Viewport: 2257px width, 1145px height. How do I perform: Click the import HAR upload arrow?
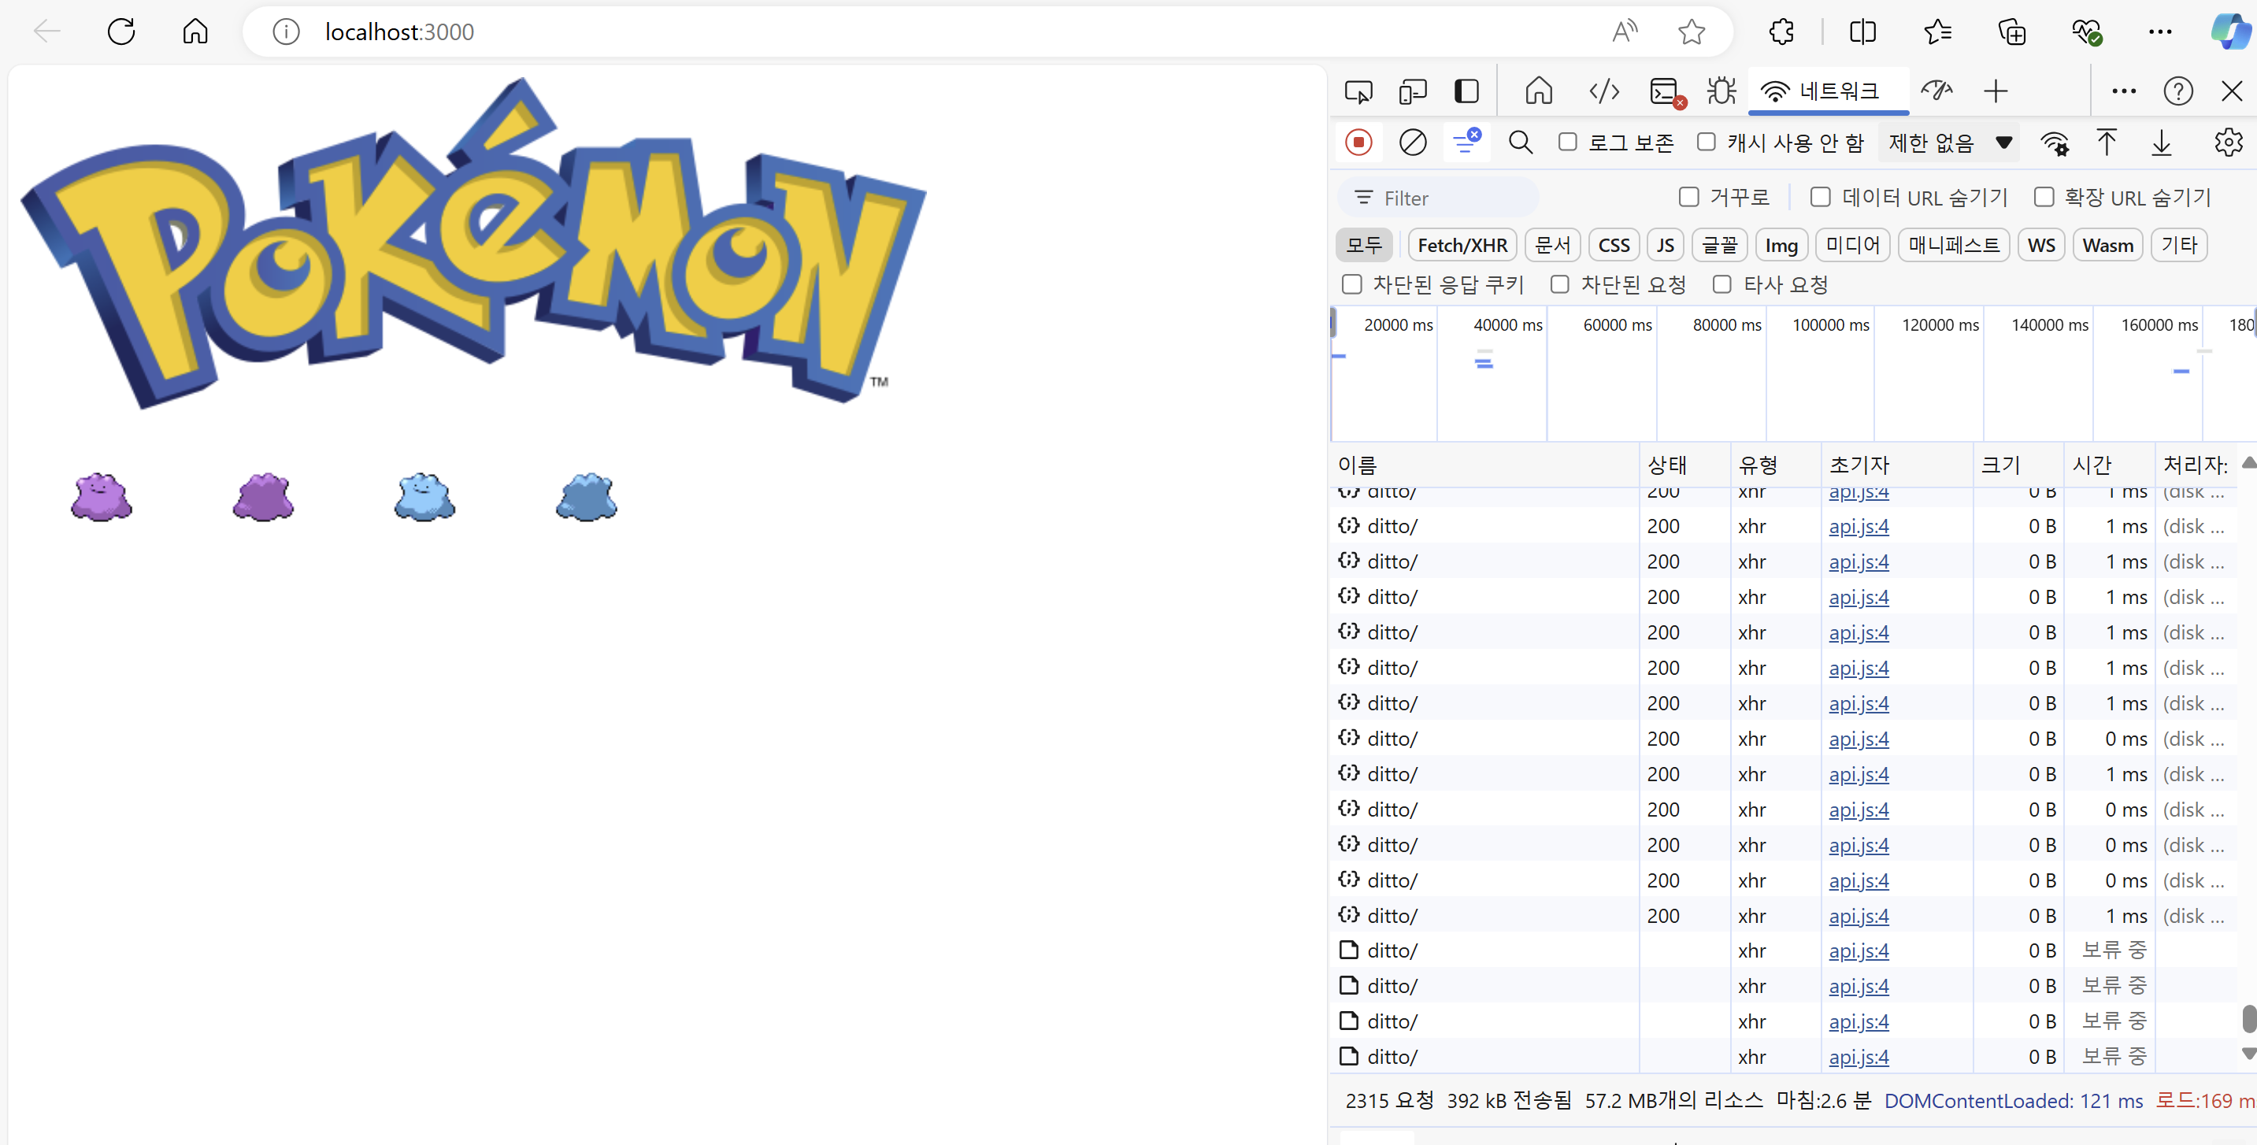click(x=2107, y=142)
